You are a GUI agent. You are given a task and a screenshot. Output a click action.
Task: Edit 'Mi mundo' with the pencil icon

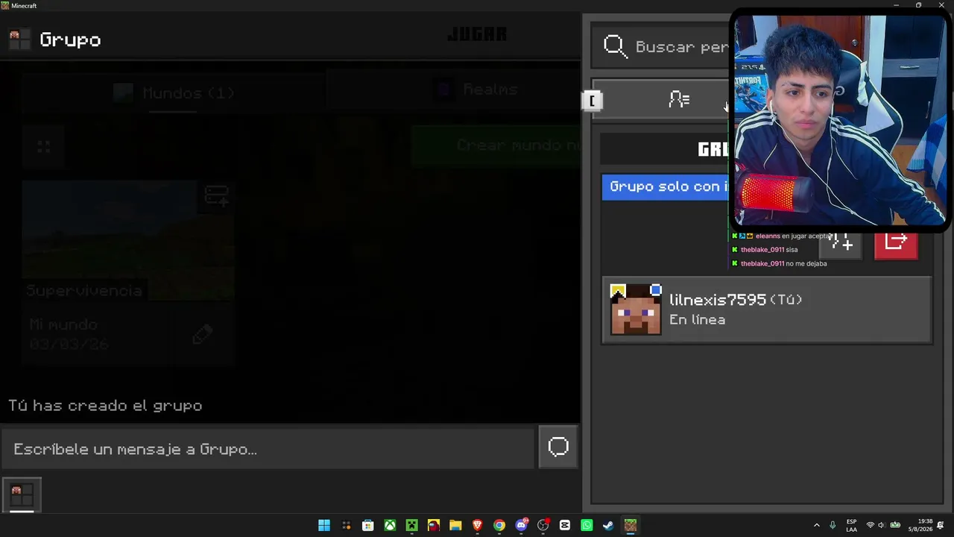coord(202,335)
